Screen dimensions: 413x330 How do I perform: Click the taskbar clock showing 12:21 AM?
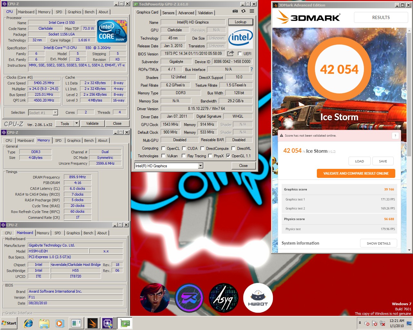(397, 323)
